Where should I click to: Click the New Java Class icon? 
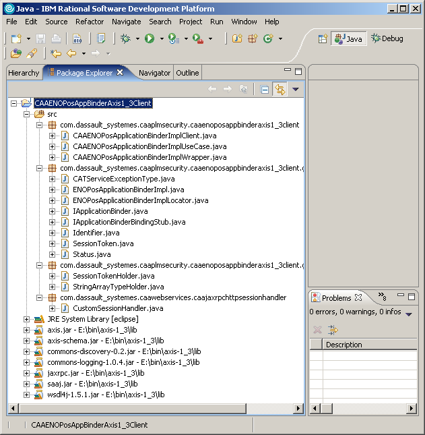coord(268,38)
